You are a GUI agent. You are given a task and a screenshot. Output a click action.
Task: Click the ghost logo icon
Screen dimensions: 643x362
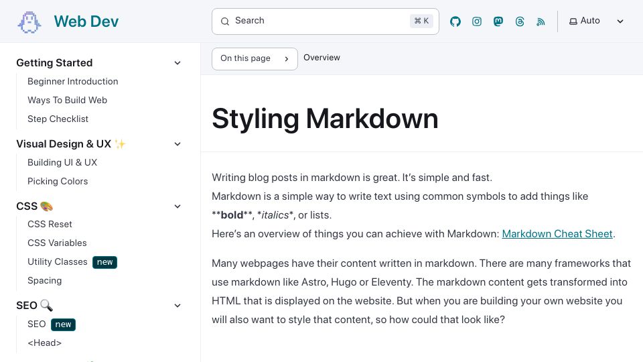click(29, 22)
